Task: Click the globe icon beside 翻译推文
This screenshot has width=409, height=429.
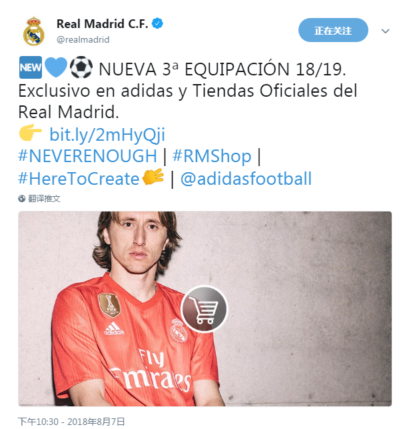Action: click(21, 199)
